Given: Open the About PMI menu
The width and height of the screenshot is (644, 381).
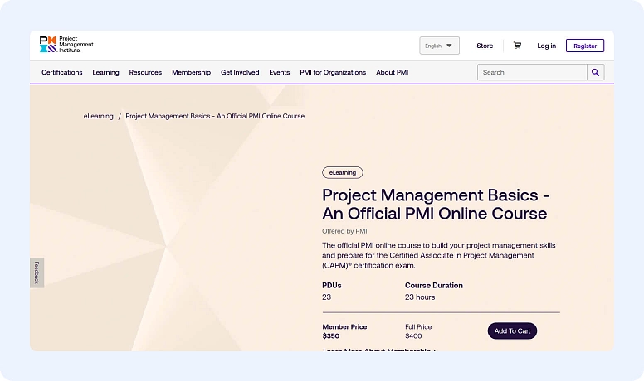Looking at the screenshot, I should (x=393, y=72).
